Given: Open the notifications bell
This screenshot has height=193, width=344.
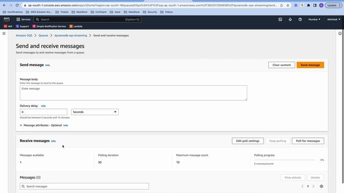Looking at the screenshot, I should [x=290, y=19].
